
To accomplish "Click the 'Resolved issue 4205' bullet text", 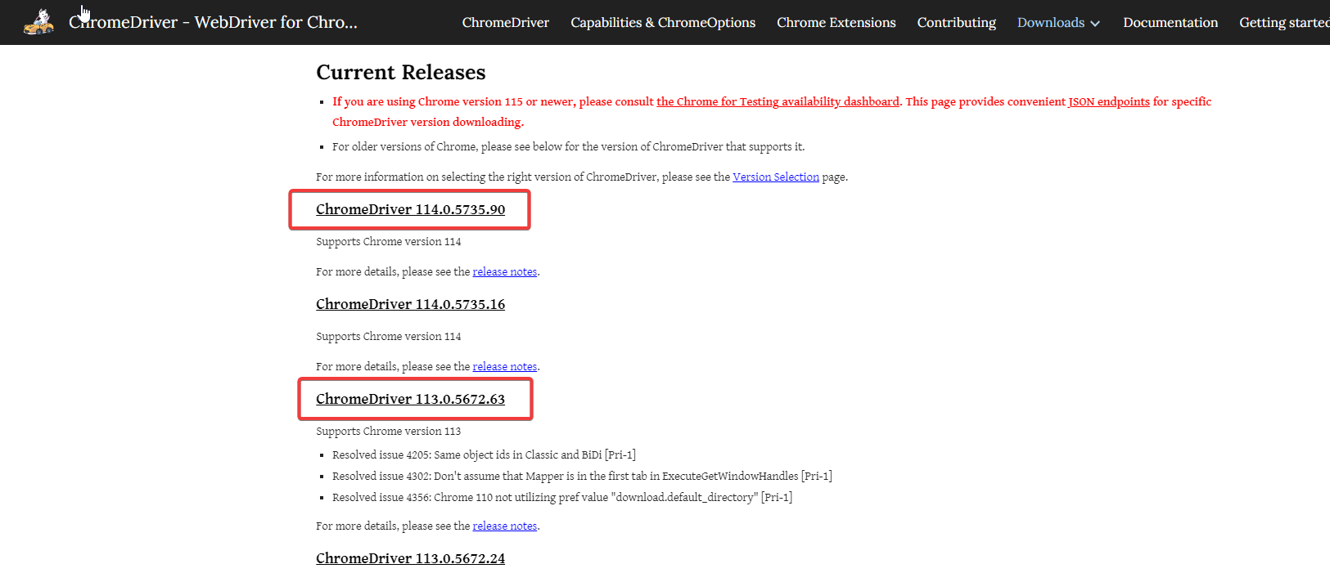I will point(484,454).
